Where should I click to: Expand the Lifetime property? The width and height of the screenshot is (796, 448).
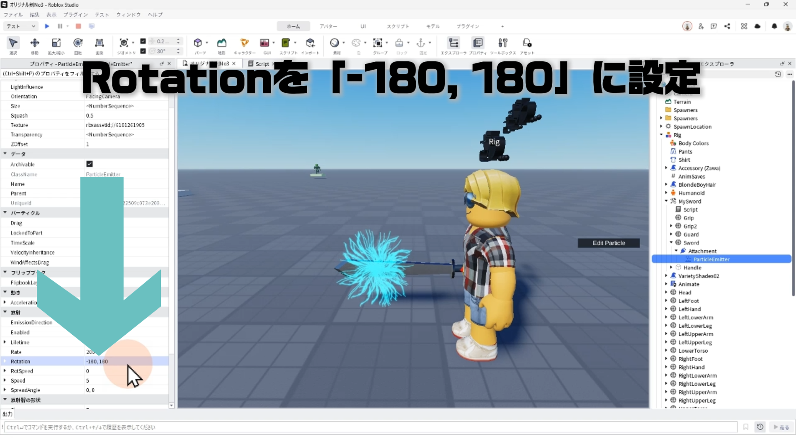5,342
